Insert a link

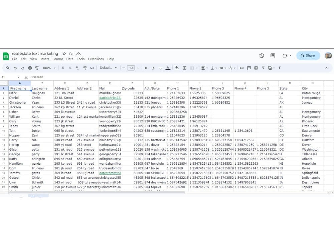coord(241,68)
